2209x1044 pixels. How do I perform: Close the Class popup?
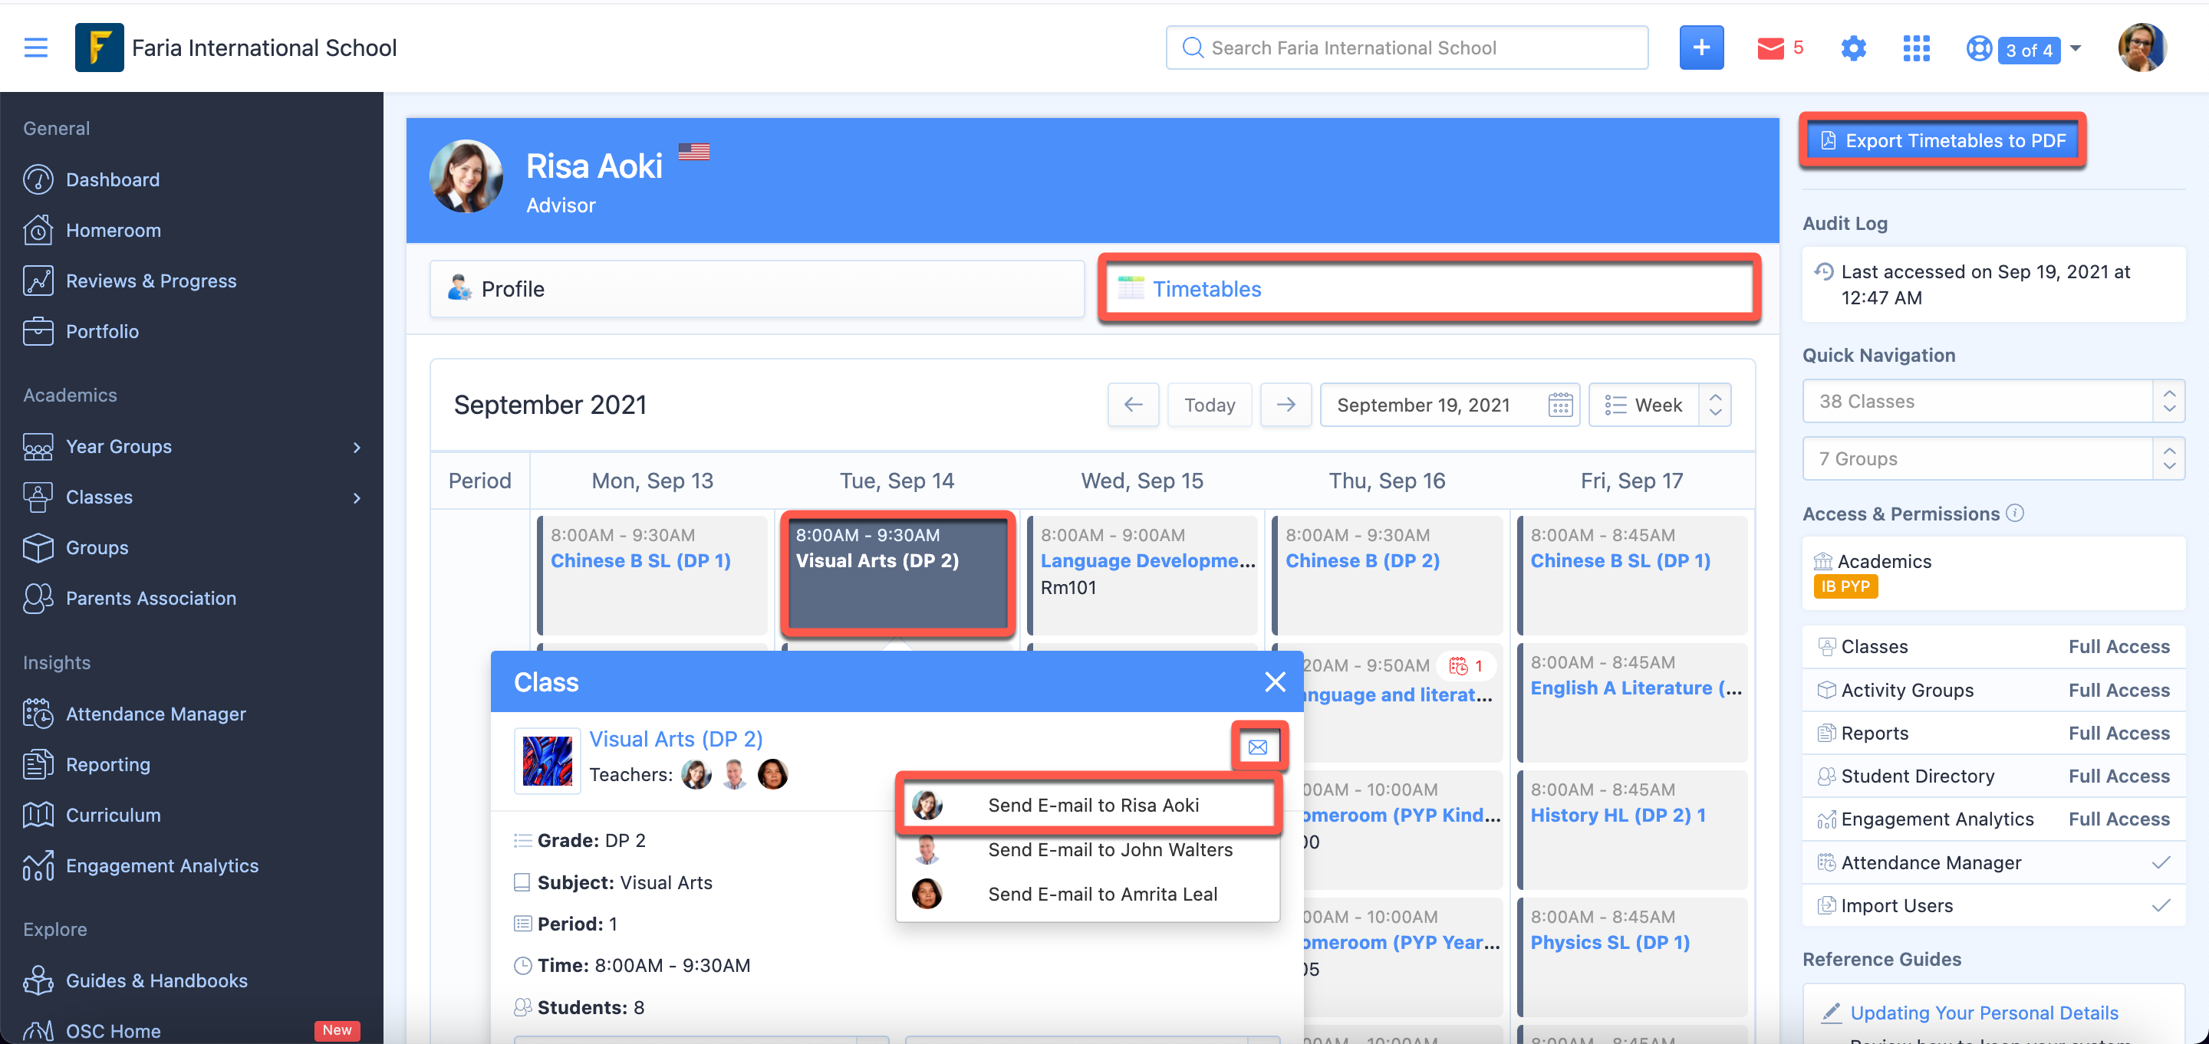point(1274,681)
